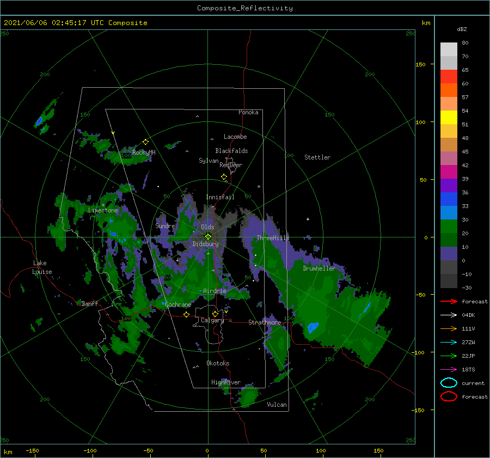The width and height of the screenshot is (490, 458).
Task: Click the yellow diamond marker beside RockyMH
Action: [x=145, y=142]
